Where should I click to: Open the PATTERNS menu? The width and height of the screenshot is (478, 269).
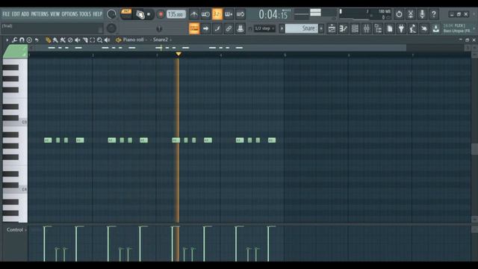click(x=40, y=14)
